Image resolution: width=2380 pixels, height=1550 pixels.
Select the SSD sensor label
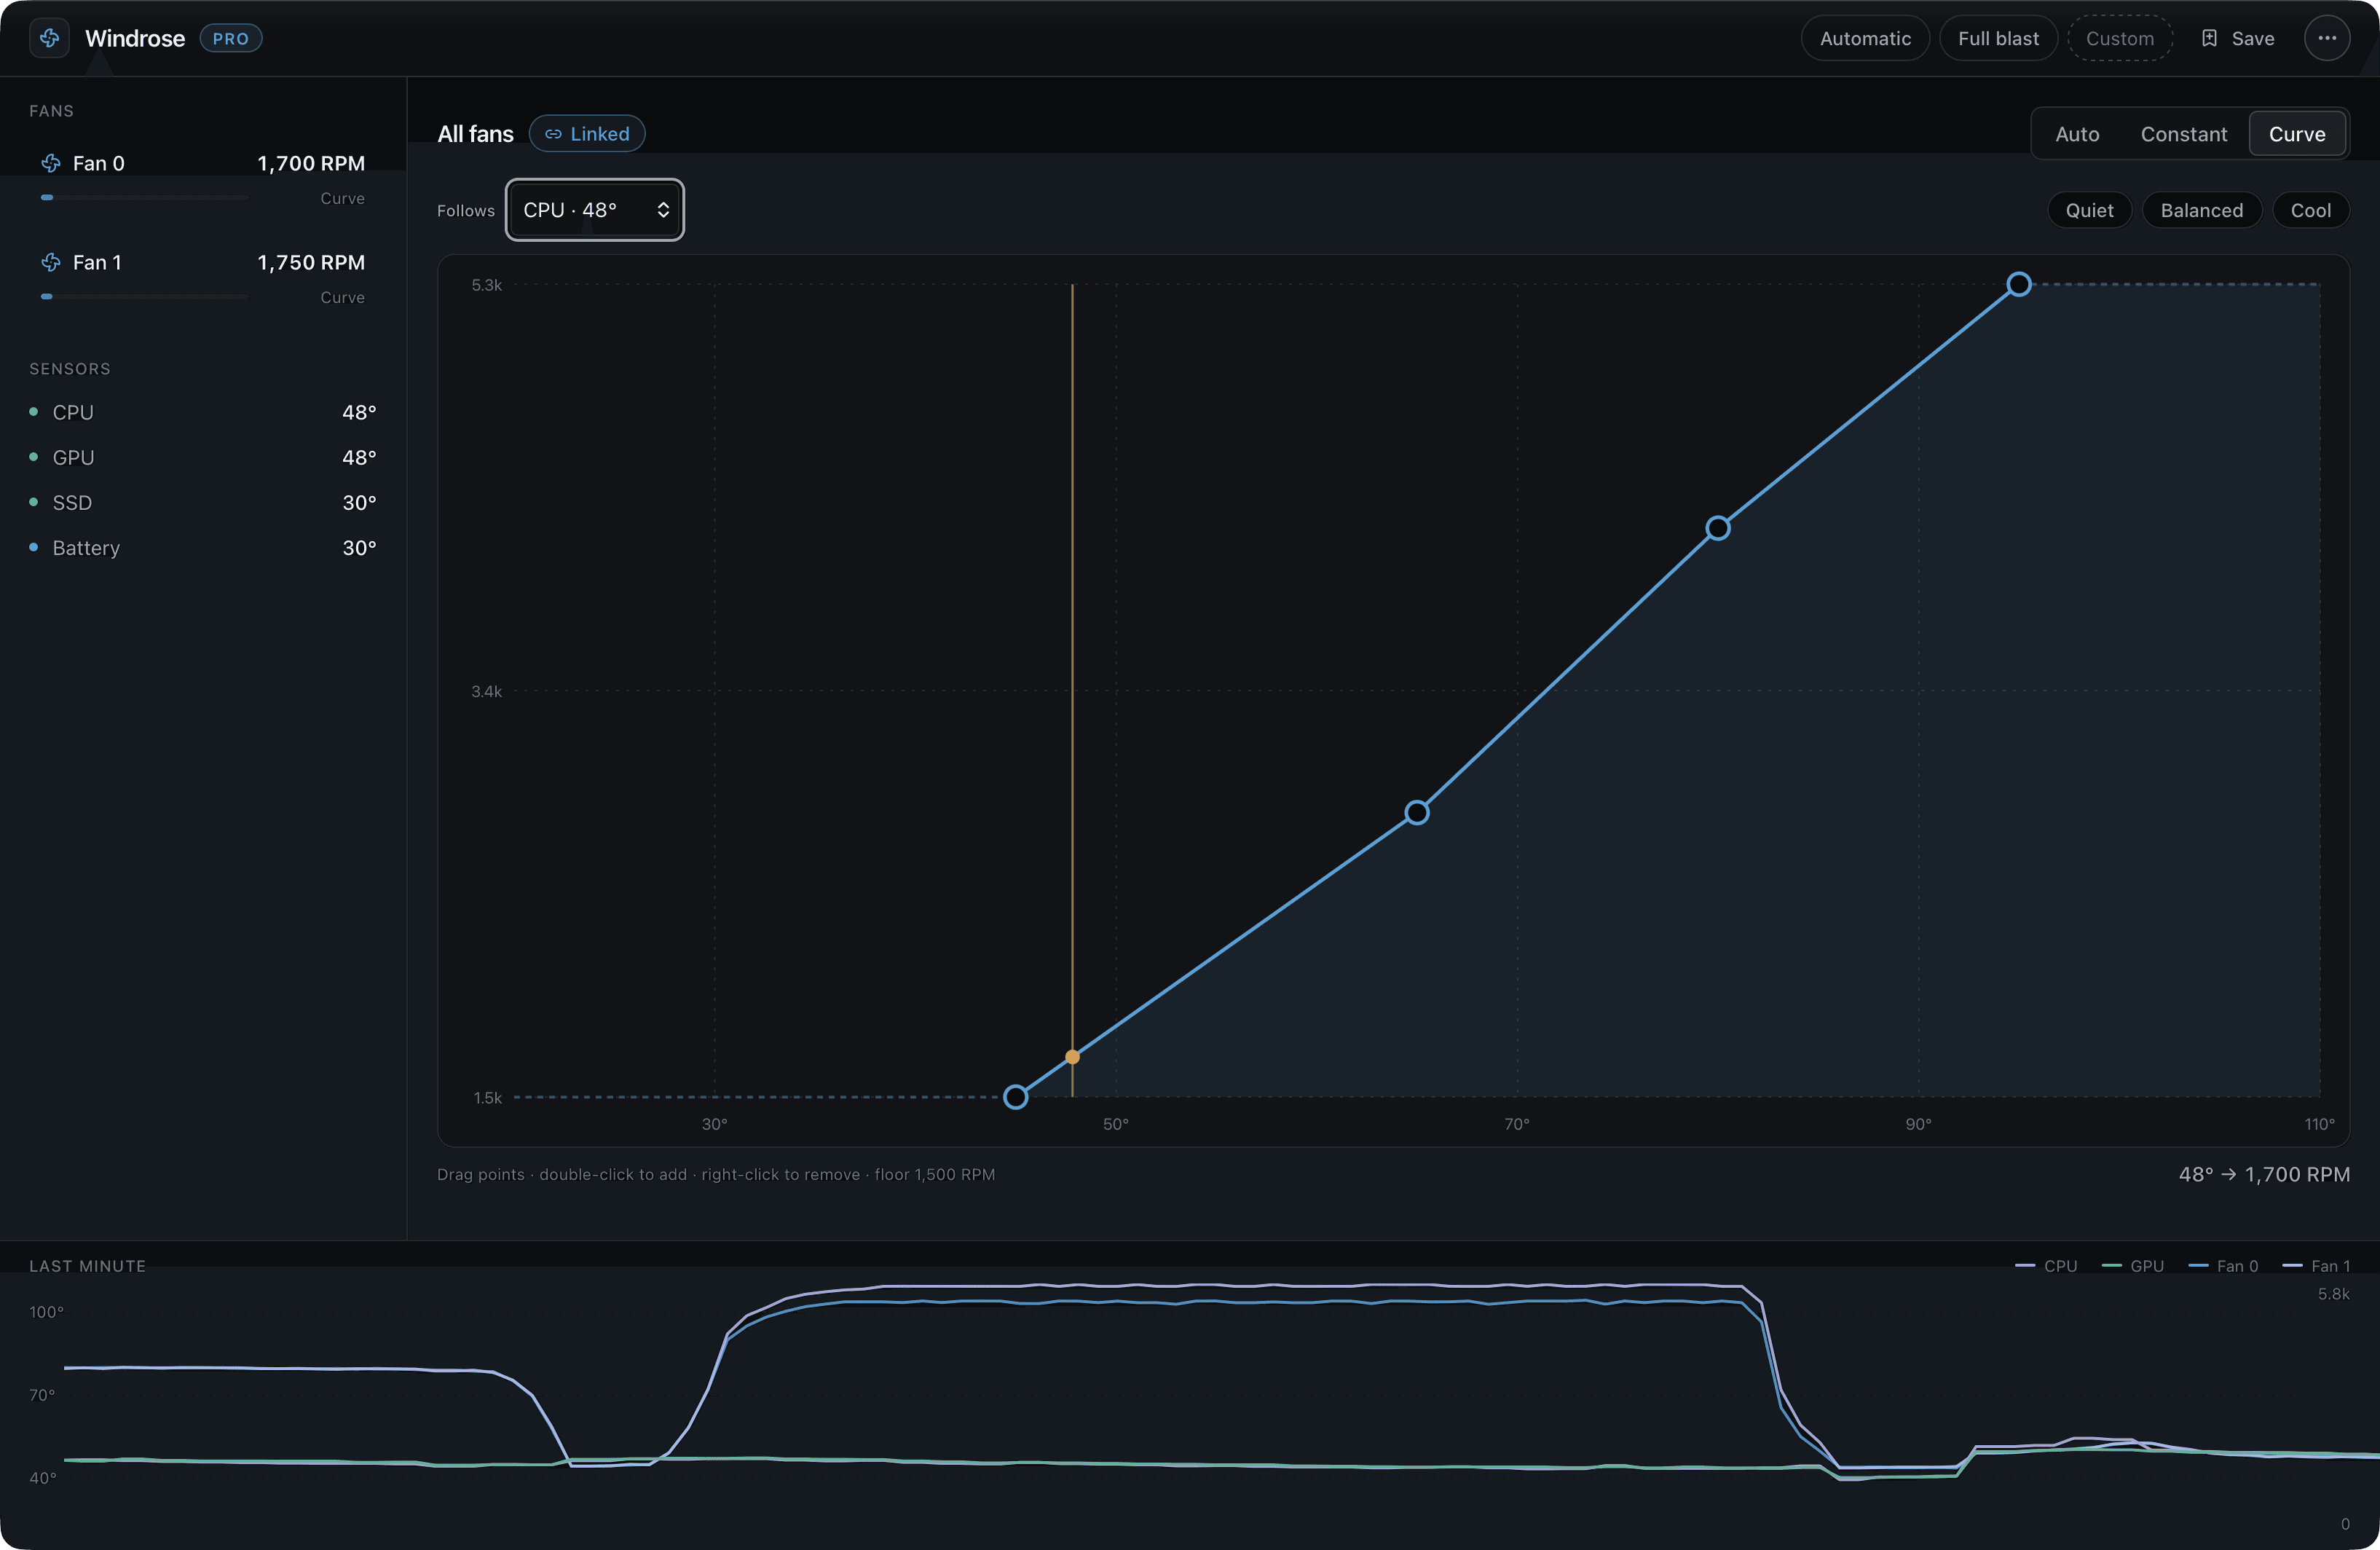point(72,502)
